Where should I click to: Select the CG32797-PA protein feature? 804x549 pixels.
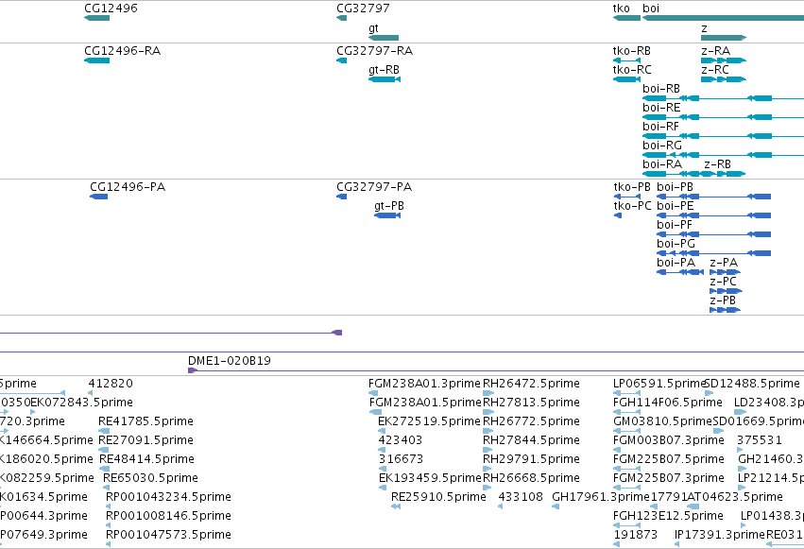341,197
